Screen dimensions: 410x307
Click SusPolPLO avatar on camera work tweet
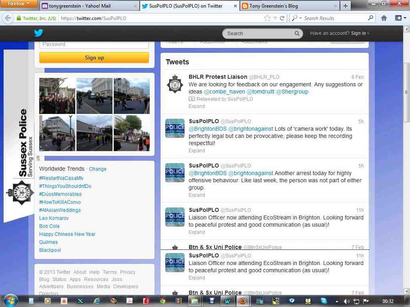pyautogui.click(x=175, y=128)
